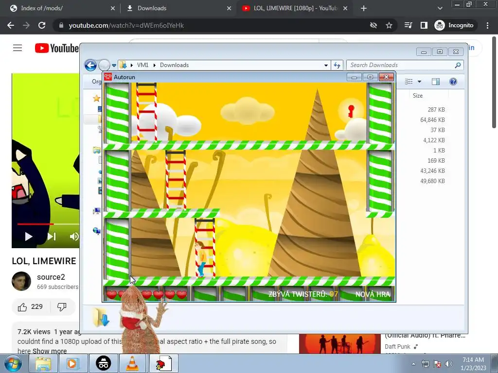Open the source2 channel avatar
Image resolution: width=498 pixels, height=373 pixels.
click(21, 281)
